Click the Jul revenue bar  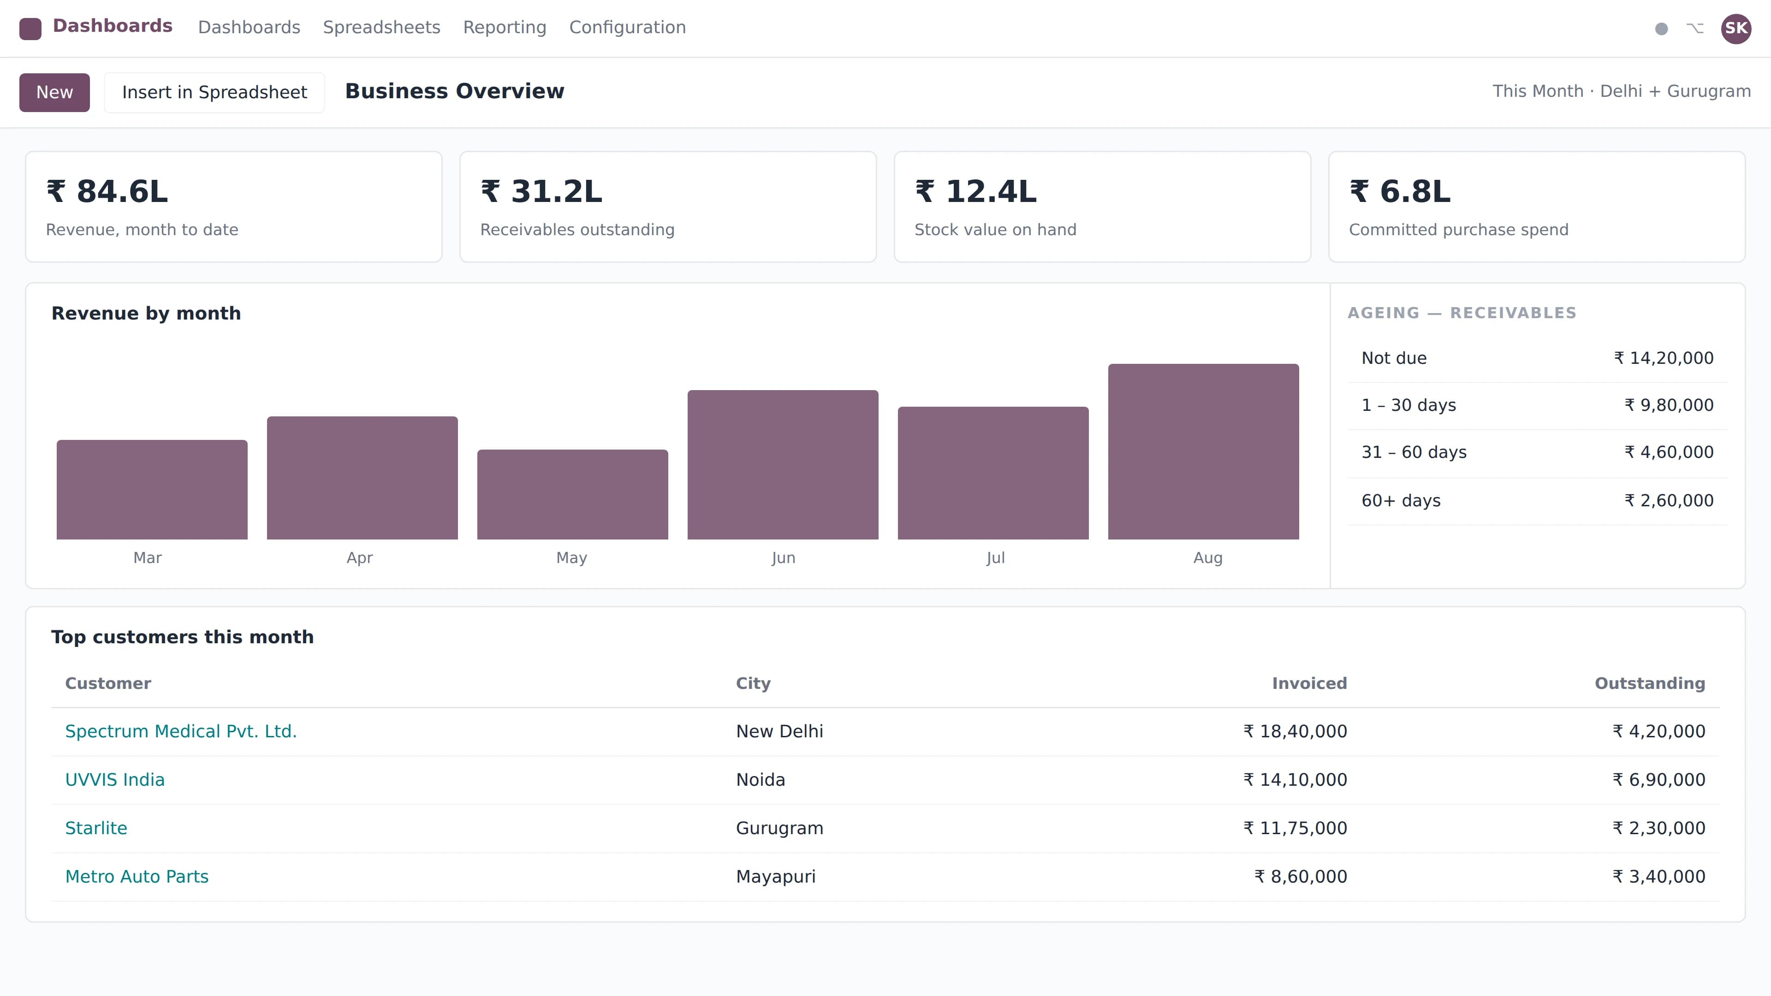993,473
